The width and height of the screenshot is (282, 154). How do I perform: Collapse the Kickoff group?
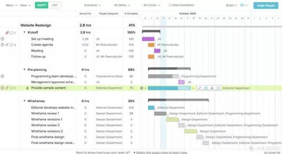(x=25, y=32)
